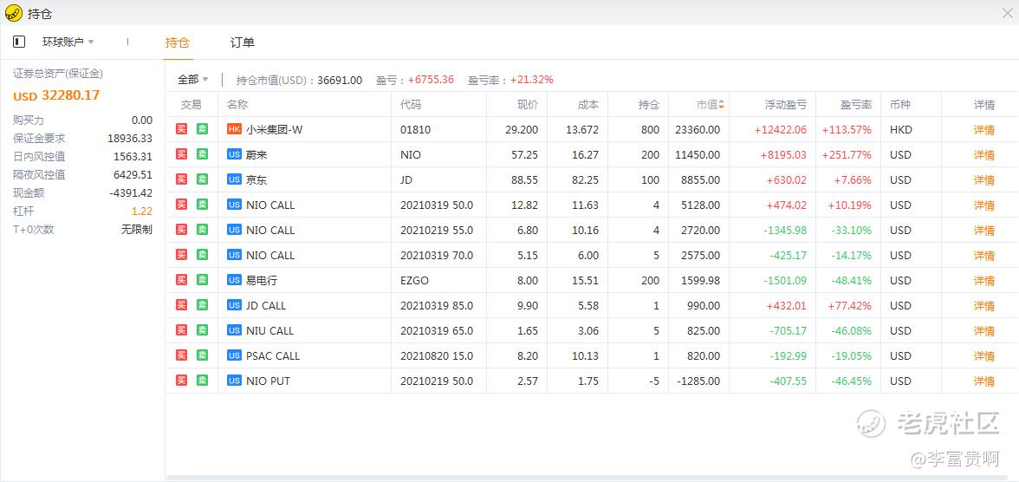Open 详情 for NIU CALL

(x=984, y=330)
